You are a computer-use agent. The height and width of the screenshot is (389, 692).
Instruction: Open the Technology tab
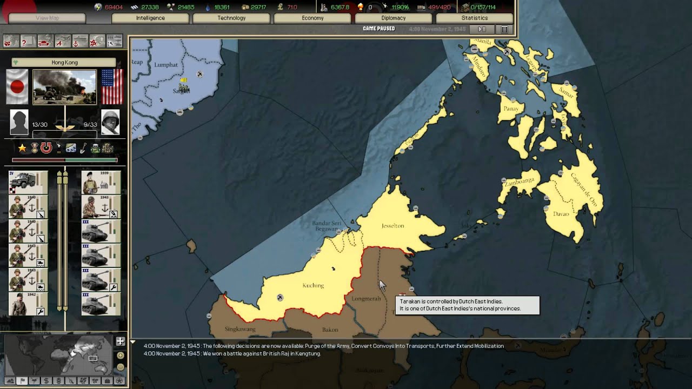tap(231, 18)
